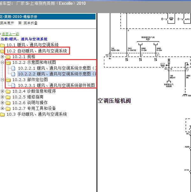Viewport: 191px width, 192px height.
Task: Select 10.2.3 部件定位图 label
Action: coord(30,80)
